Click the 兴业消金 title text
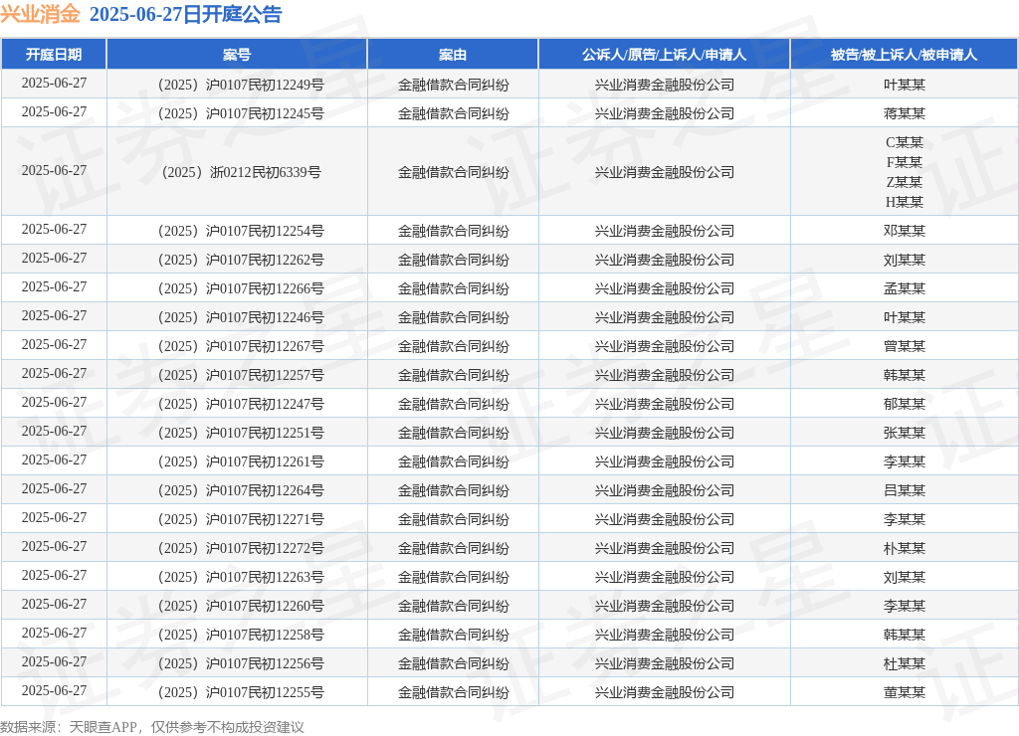The width and height of the screenshot is (1019, 736). point(40,14)
